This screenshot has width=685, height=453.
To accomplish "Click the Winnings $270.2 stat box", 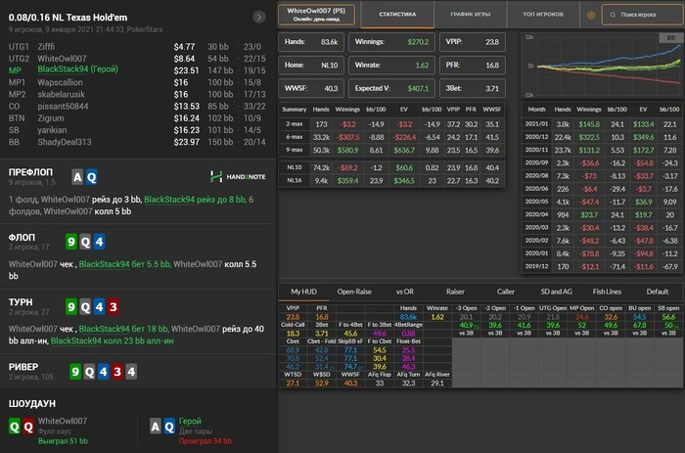I will [391, 42].
